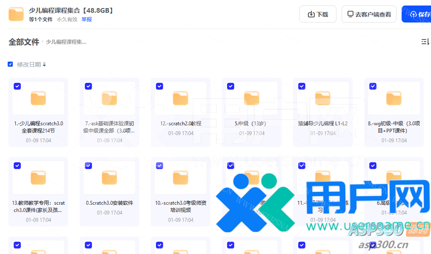Image resolution: width=431 pixels, height=254 pixels.
Task: Click the large shared folder icon in header
Action: (x=16, y=14)
